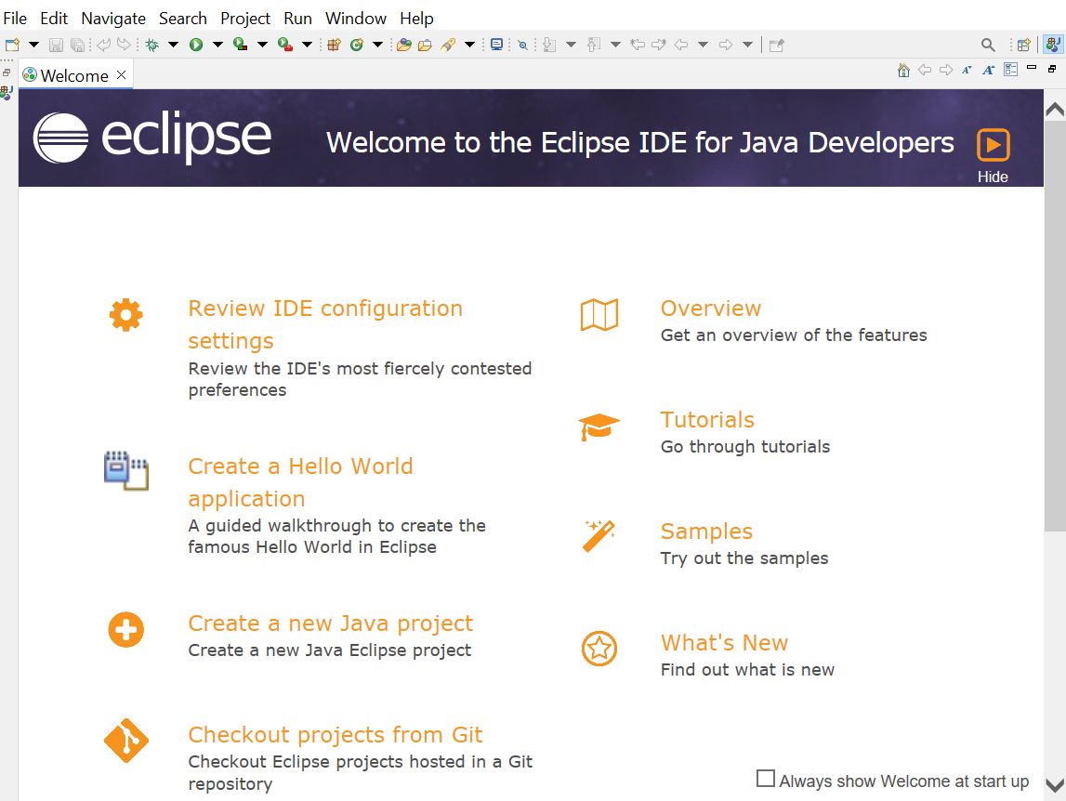Click the blue monitor console icon
This screenshot has width=1066, height=801.
[497, 45]
